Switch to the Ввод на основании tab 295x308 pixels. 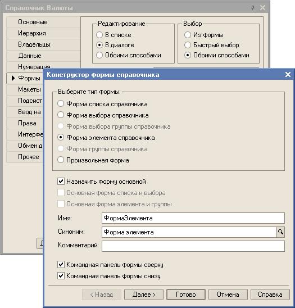pyautogui.click(x=25, y=112)
